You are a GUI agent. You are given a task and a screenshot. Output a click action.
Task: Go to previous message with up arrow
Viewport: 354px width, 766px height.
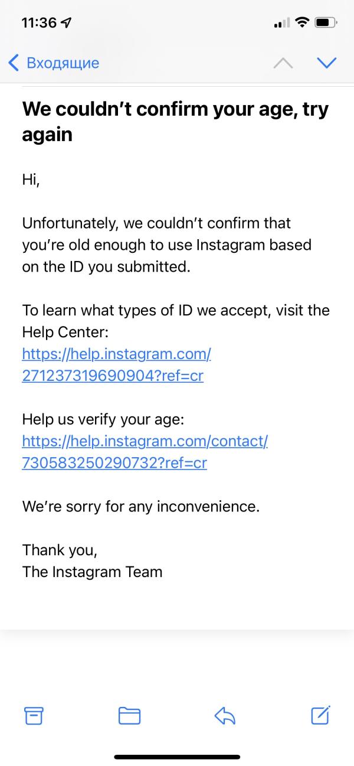[x=283, y=63]
